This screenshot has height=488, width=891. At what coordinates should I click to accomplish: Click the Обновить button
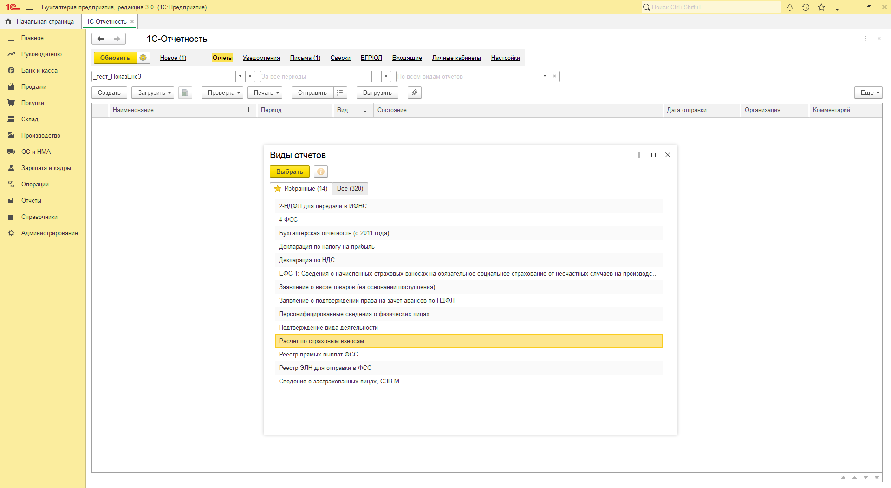(115, 58)
